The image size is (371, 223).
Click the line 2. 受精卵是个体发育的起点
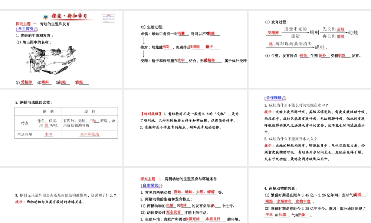[181, 127]
